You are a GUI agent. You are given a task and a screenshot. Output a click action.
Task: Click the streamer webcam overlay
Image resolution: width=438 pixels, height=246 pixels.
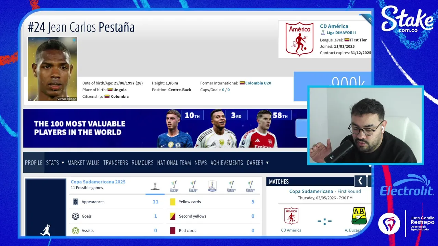[x=365, y=125]
